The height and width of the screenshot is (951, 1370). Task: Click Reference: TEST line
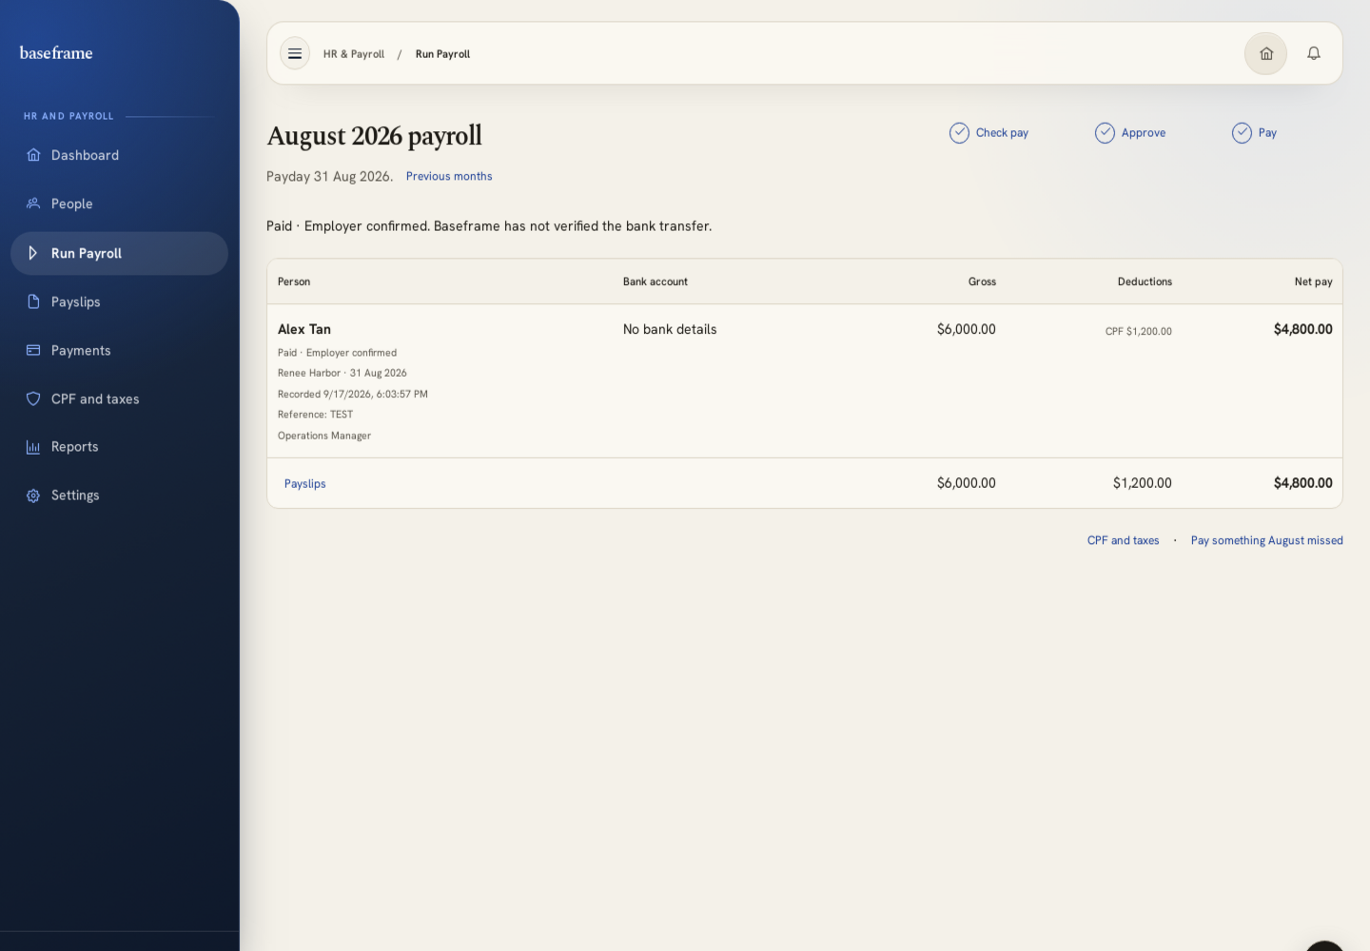pyautogui.click(x=315, y=415)
